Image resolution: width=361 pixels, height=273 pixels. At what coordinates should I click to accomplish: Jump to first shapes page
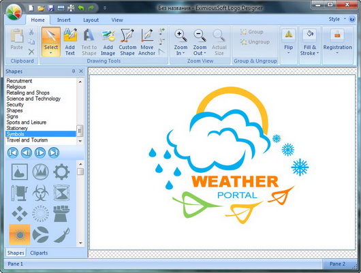pos(13,153)
